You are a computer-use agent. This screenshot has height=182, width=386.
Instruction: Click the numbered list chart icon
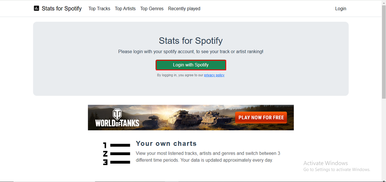point(116,154)
